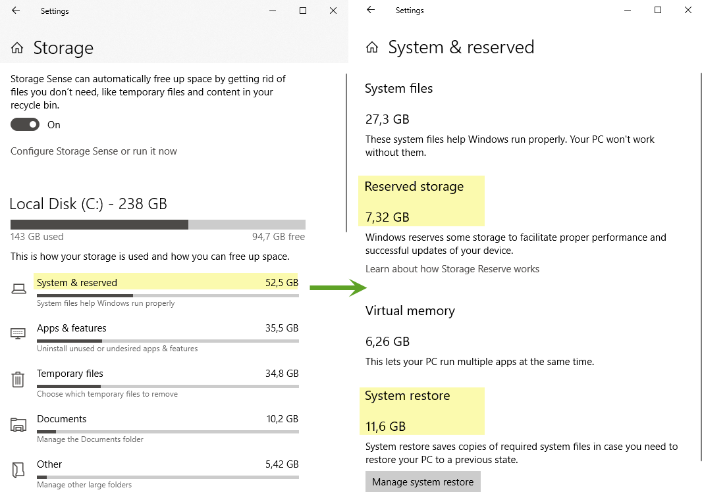This screenshot has width=702, height=492.
Task: Click the home icon beside System & reserved heading
Action: pyautogui.click(x=373, y=47)
